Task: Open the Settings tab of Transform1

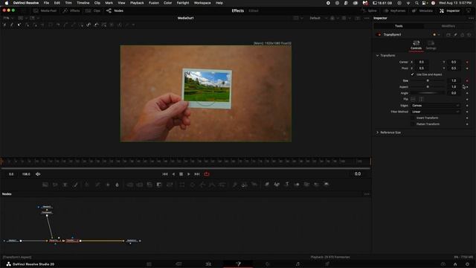Action: click(x=431, y=45)
